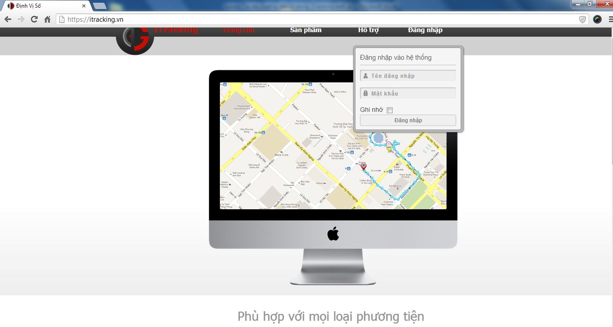Click the map image on the monitor
This screenshot has width=613, height=327.
click(333, 146)
